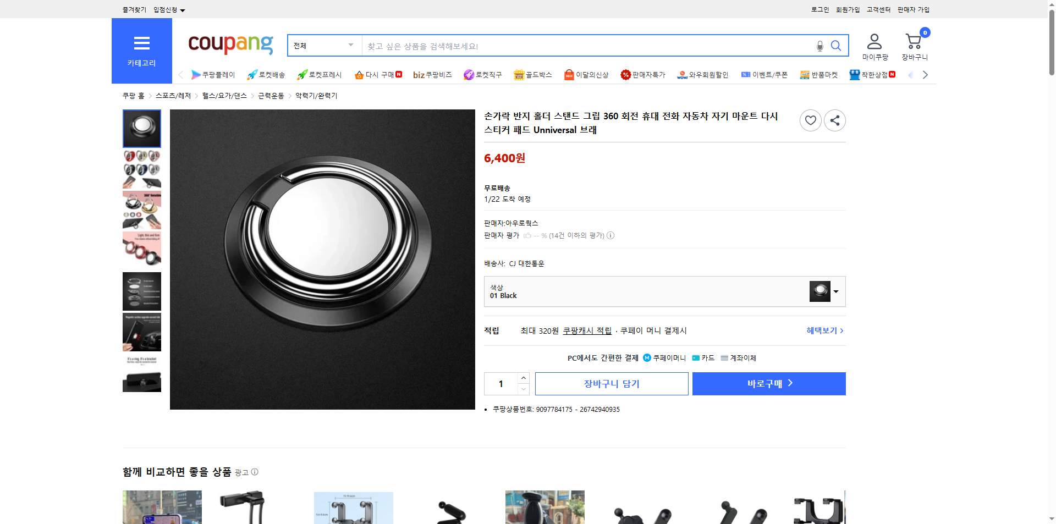Open the 01 Black color selection dropdown
The height and width of the screenshot is (524, 1056).
(835, 291)
